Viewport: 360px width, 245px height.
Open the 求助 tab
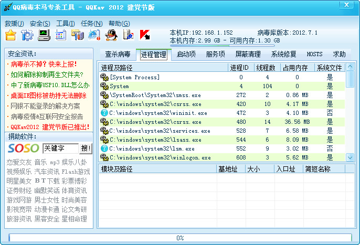point(340,54)
